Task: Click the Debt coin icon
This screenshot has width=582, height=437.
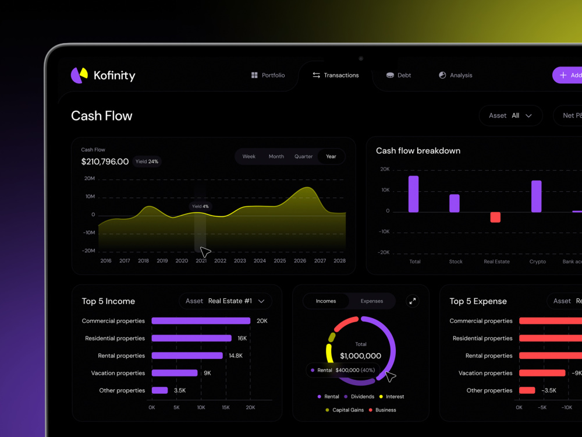Action: click(390, 75)
